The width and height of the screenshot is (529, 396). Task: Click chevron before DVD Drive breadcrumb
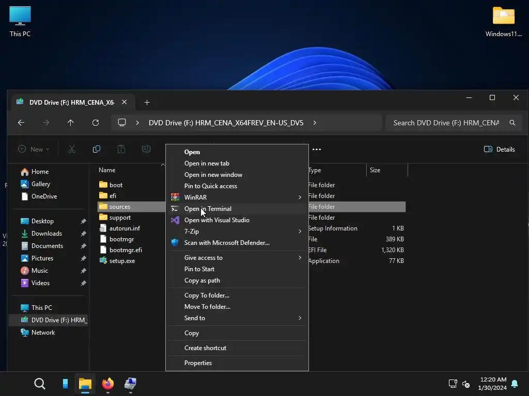[137, 123]
